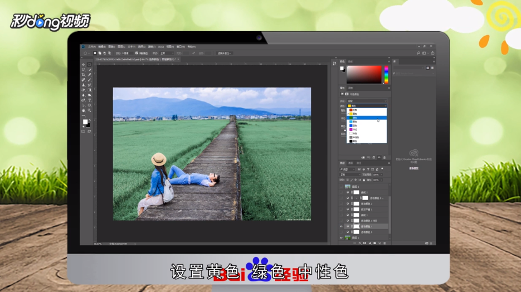Show the 图层 2 layer
This screenshot has width=521, height=292.
pyautogui.click(x=341, y=186)
